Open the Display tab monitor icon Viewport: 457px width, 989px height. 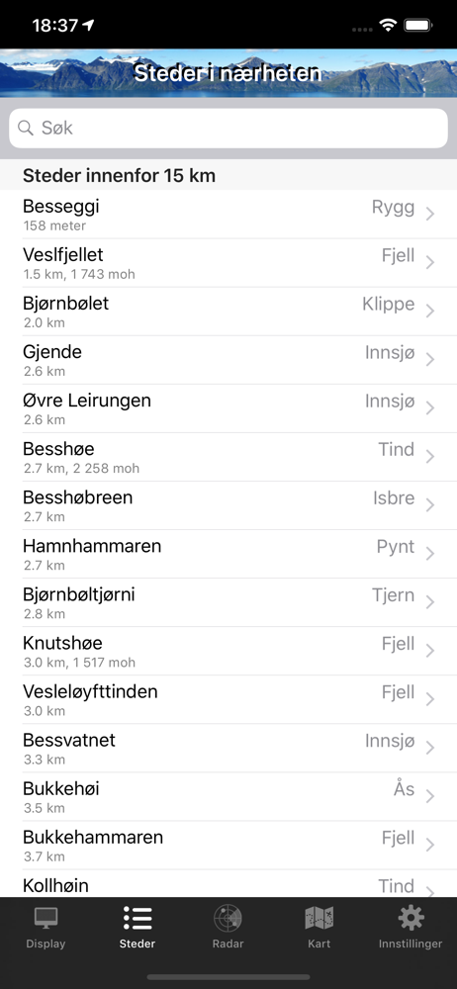[x=46, y=919]
